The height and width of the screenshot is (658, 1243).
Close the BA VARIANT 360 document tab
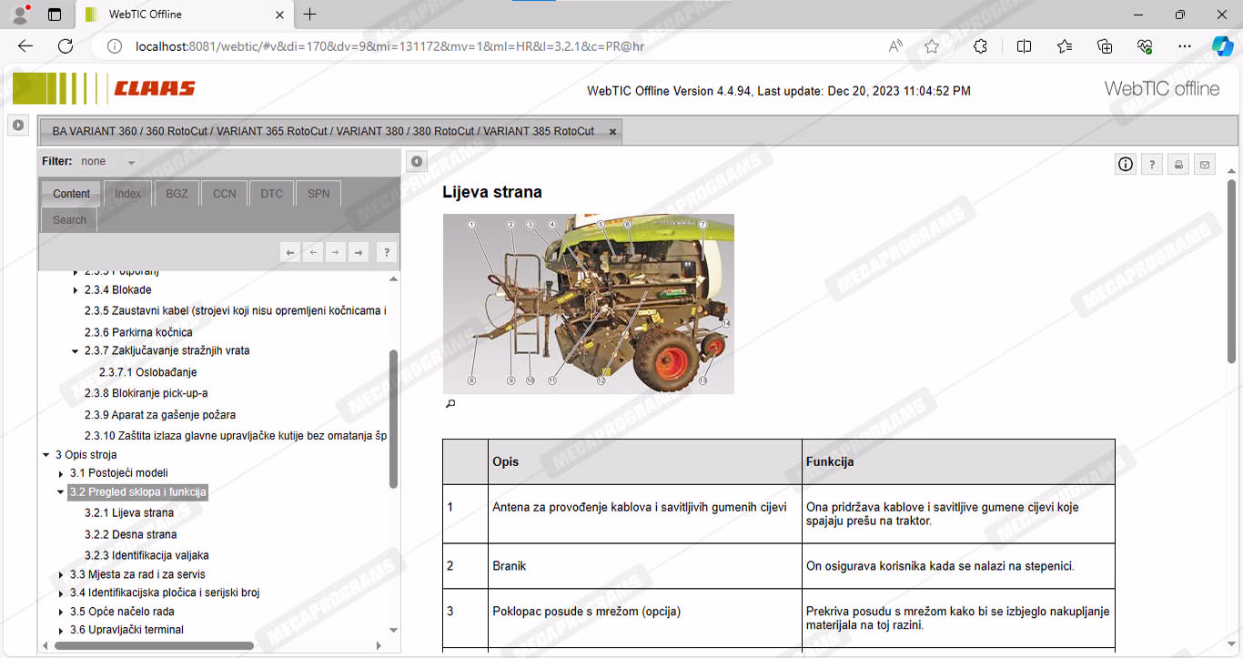tap(612, 132)
